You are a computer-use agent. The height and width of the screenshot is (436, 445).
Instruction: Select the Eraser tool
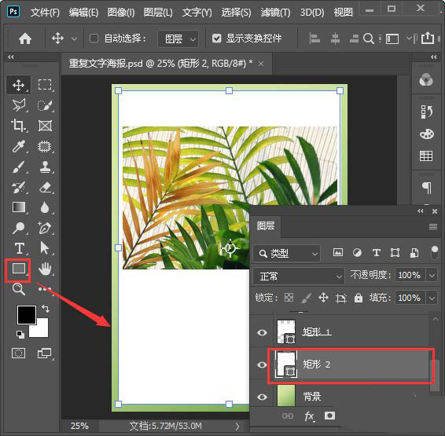[45, 187]
